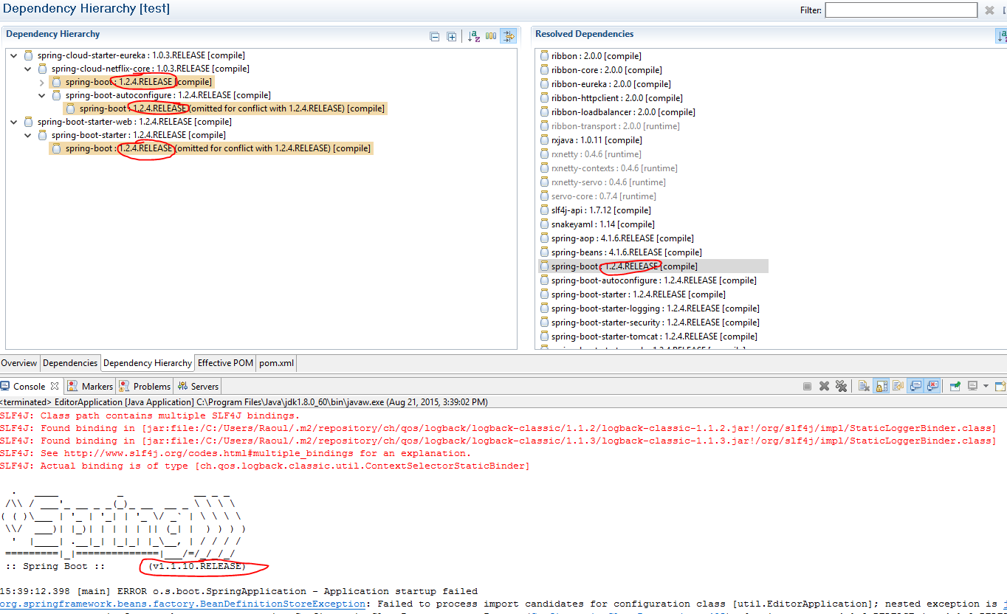1007x614 pixels.
Task: Click Remove Launch in Console toolbar
Action: point(824,386)
